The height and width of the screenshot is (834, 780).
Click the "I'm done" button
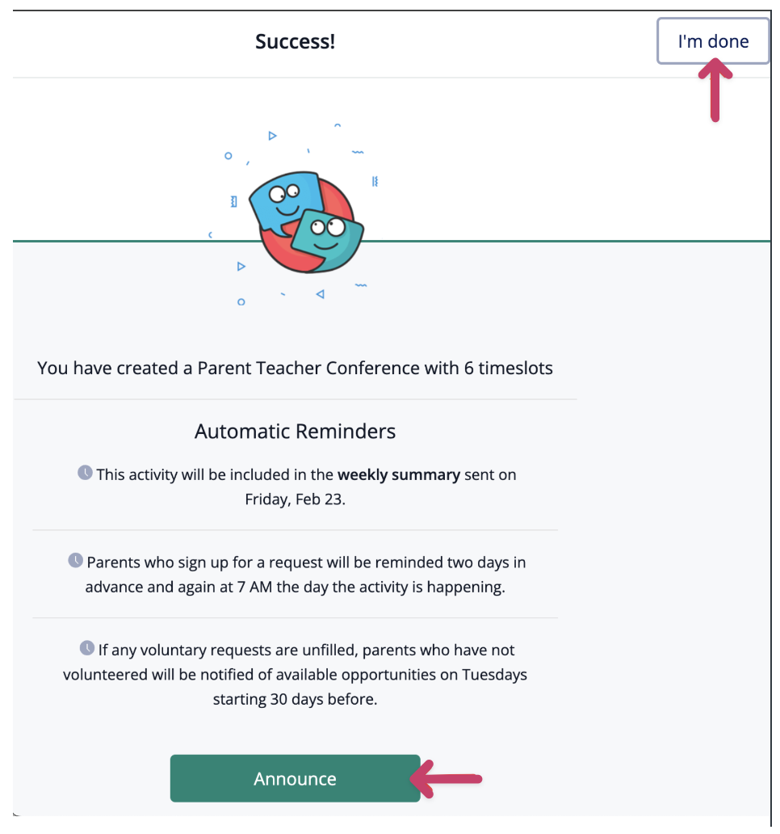[712, 41]
